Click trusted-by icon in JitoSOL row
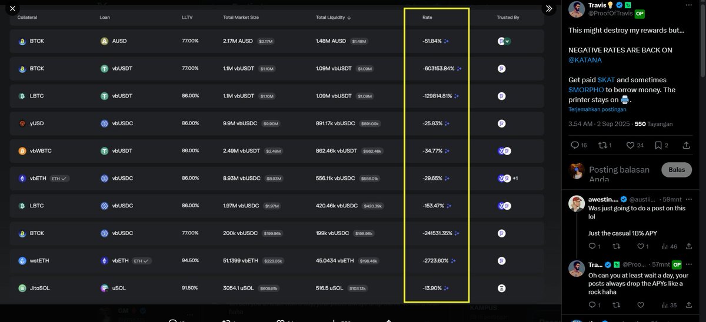This screenshot has width=706, height=322. [x=501, y=288]
